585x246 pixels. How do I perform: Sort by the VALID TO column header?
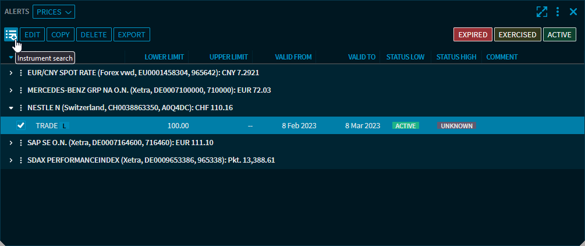pyautogui.click(x=361, y=57)
